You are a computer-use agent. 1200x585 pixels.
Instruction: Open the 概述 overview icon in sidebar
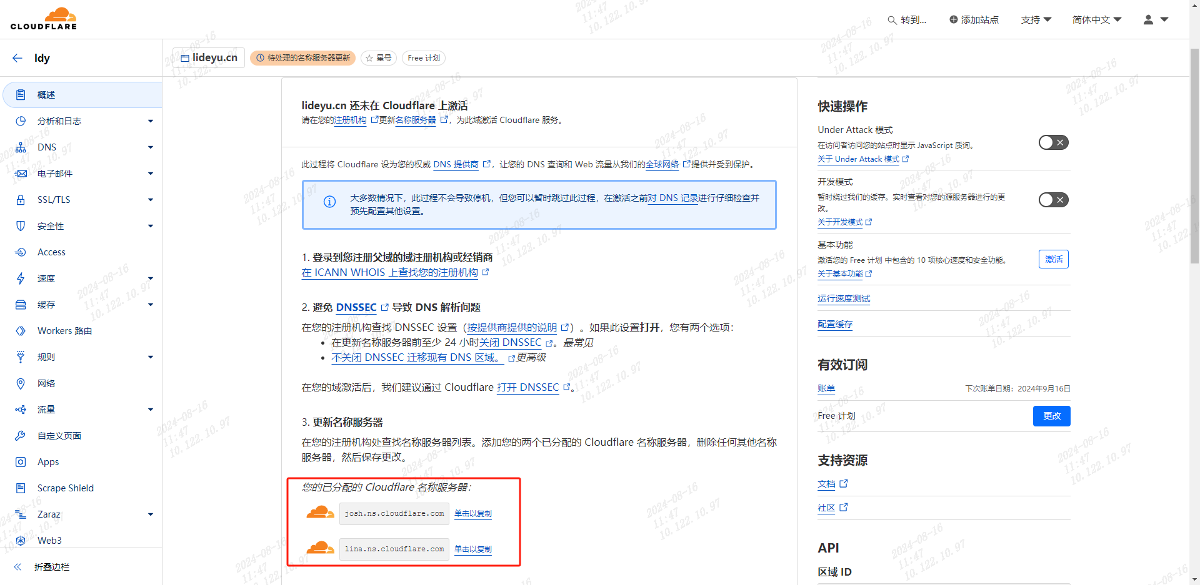pos(21,95)
